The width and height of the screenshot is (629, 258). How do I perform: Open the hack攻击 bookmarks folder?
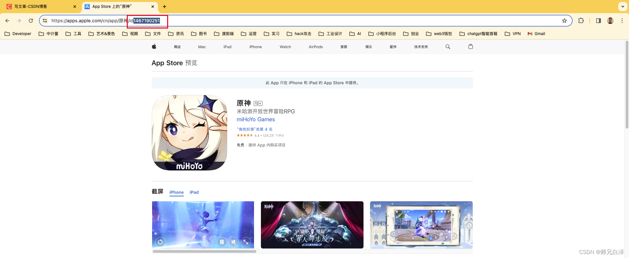pyautogui.click(x=299, y=34)
